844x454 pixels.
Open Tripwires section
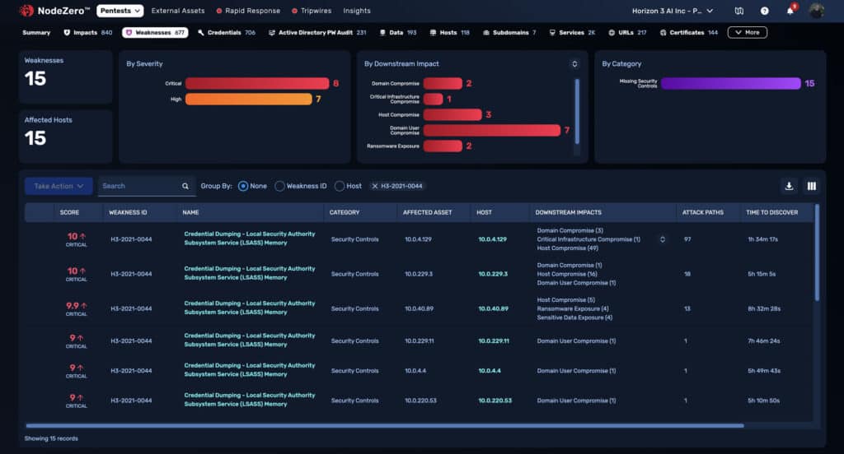tap(312, 11)
